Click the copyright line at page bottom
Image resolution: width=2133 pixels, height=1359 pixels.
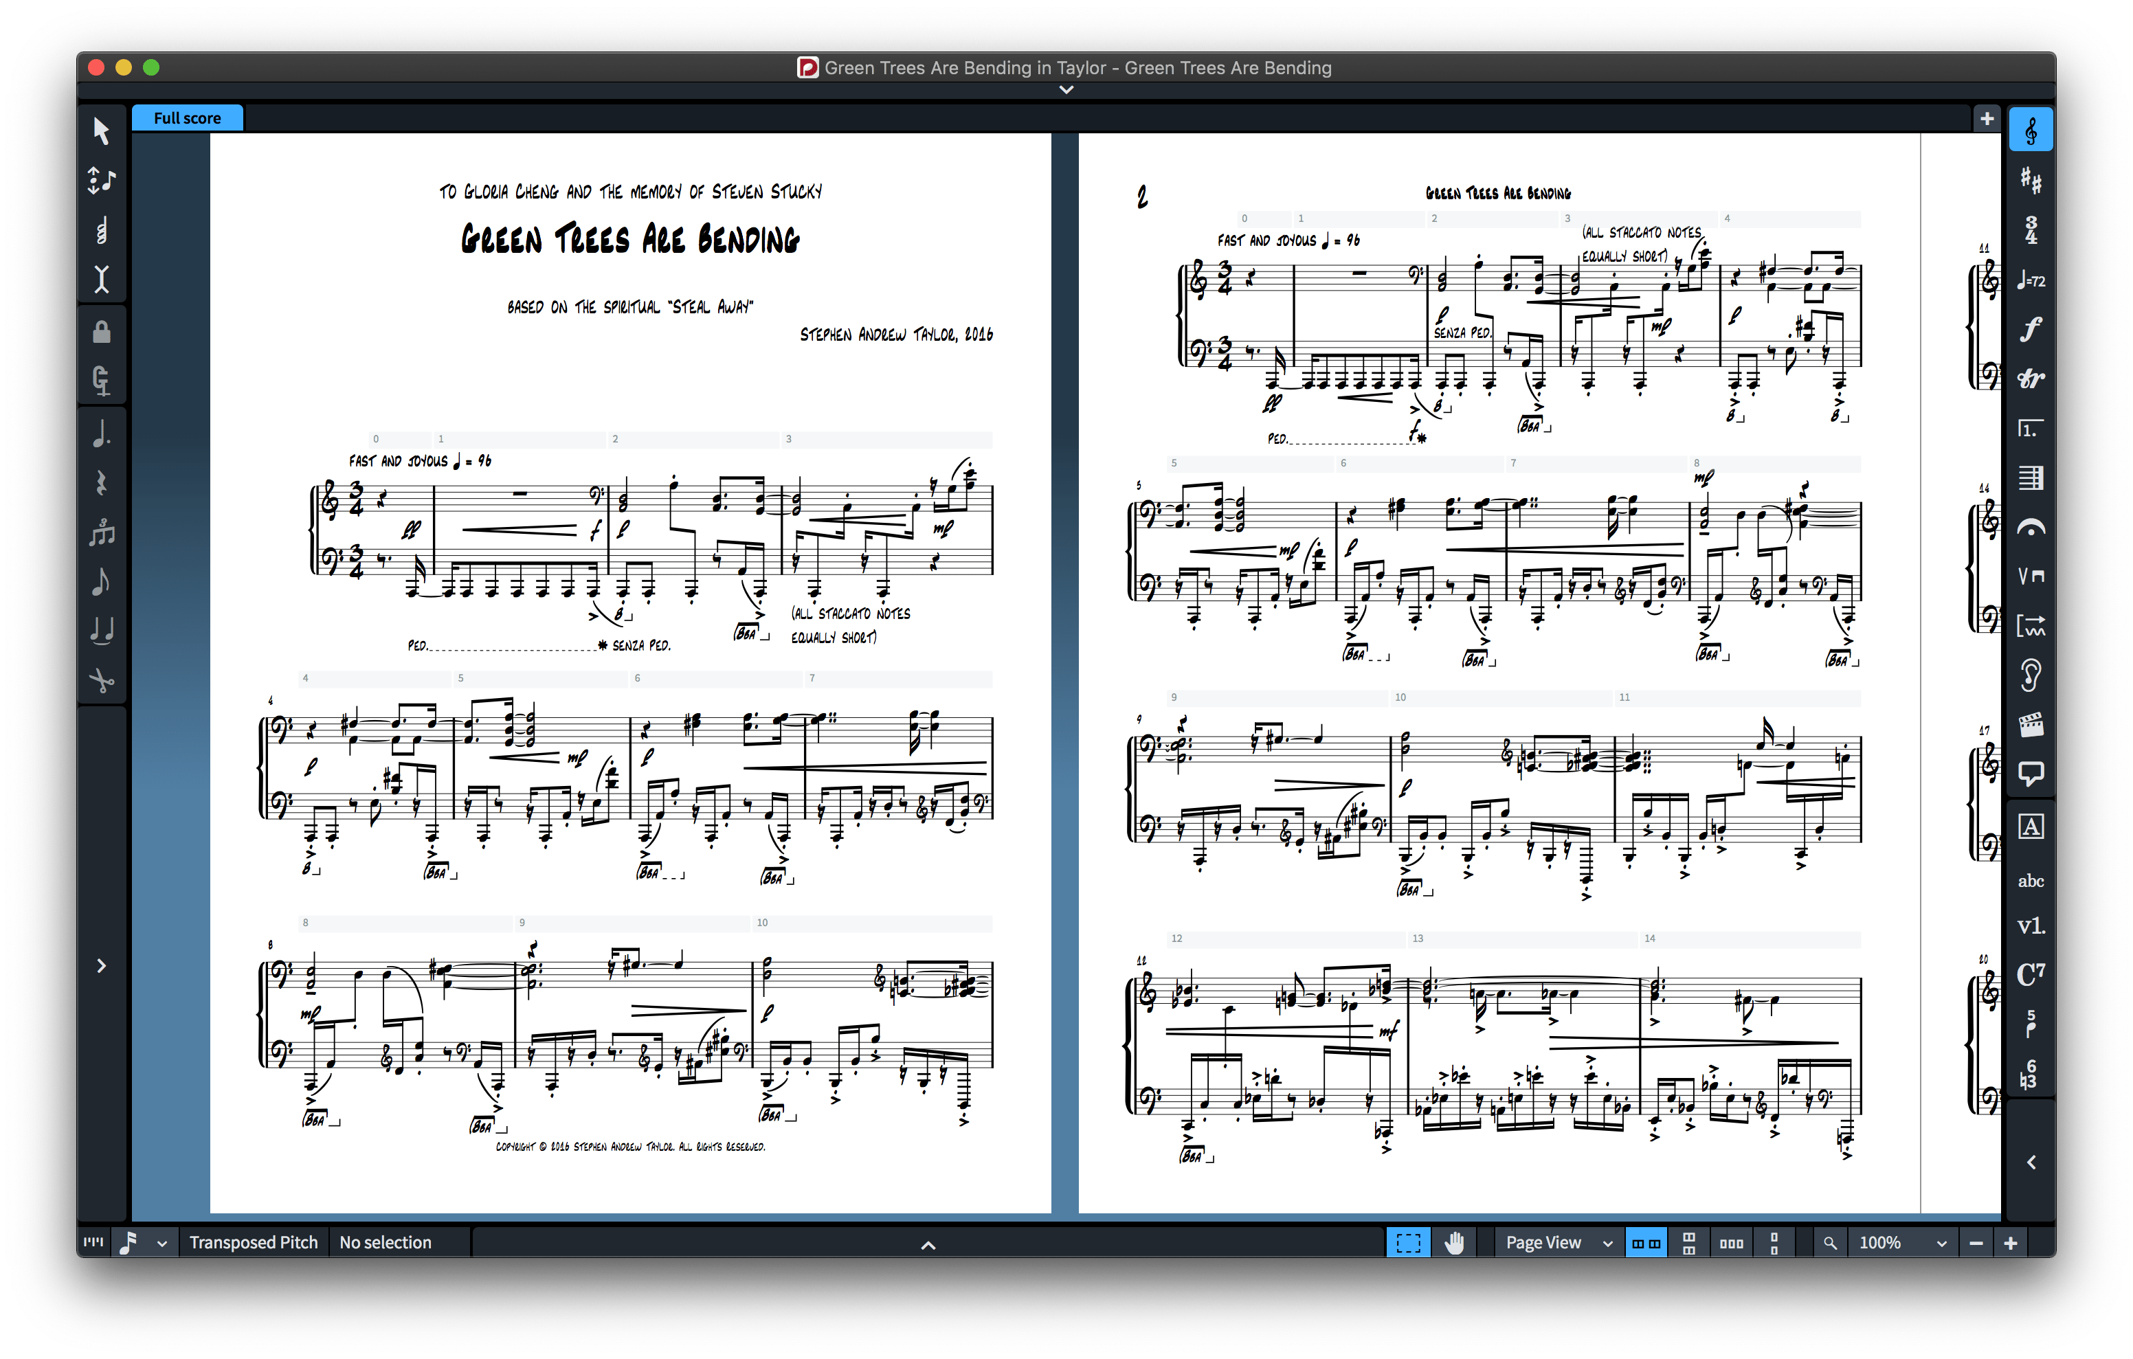(631, 1147)
